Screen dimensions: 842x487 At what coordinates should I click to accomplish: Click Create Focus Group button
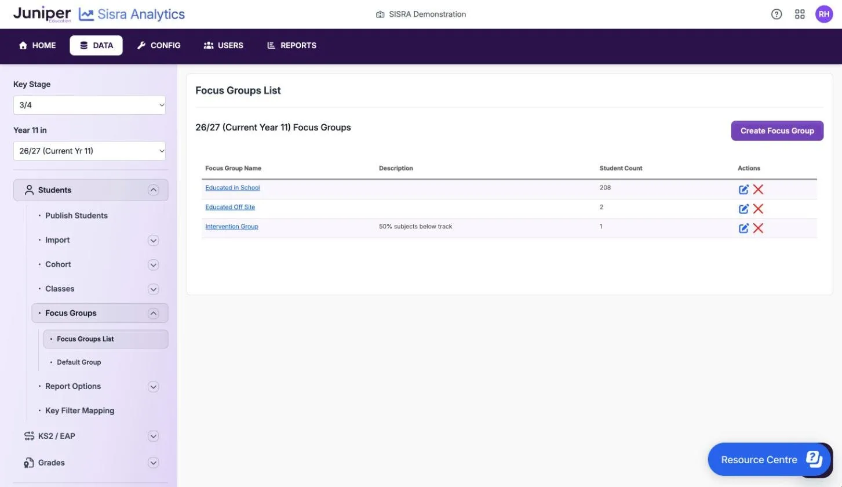777,130
